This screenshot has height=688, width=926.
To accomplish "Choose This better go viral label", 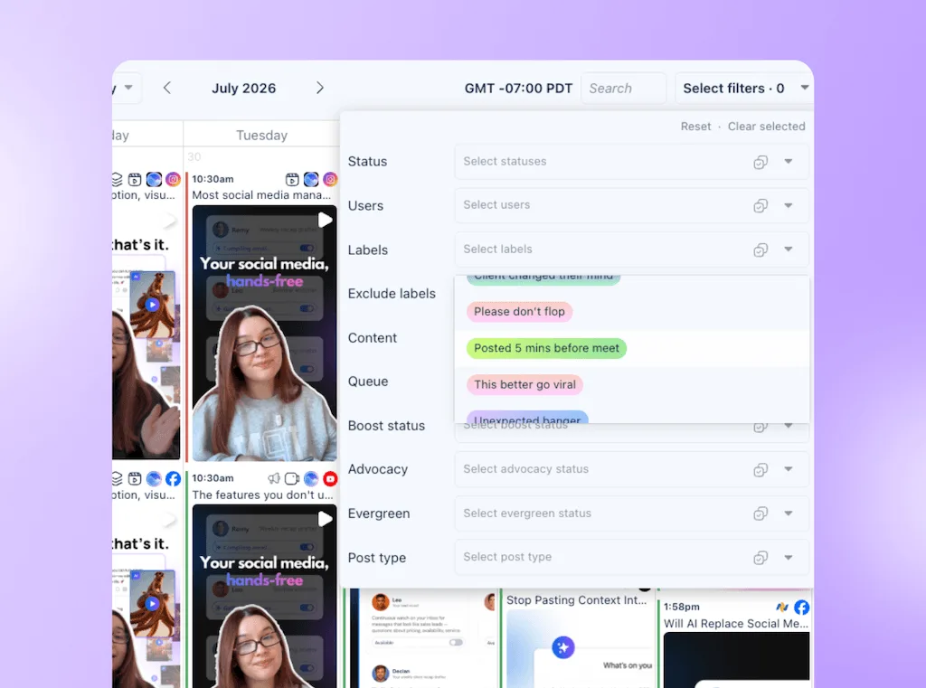I will click(x=524, y=384).
